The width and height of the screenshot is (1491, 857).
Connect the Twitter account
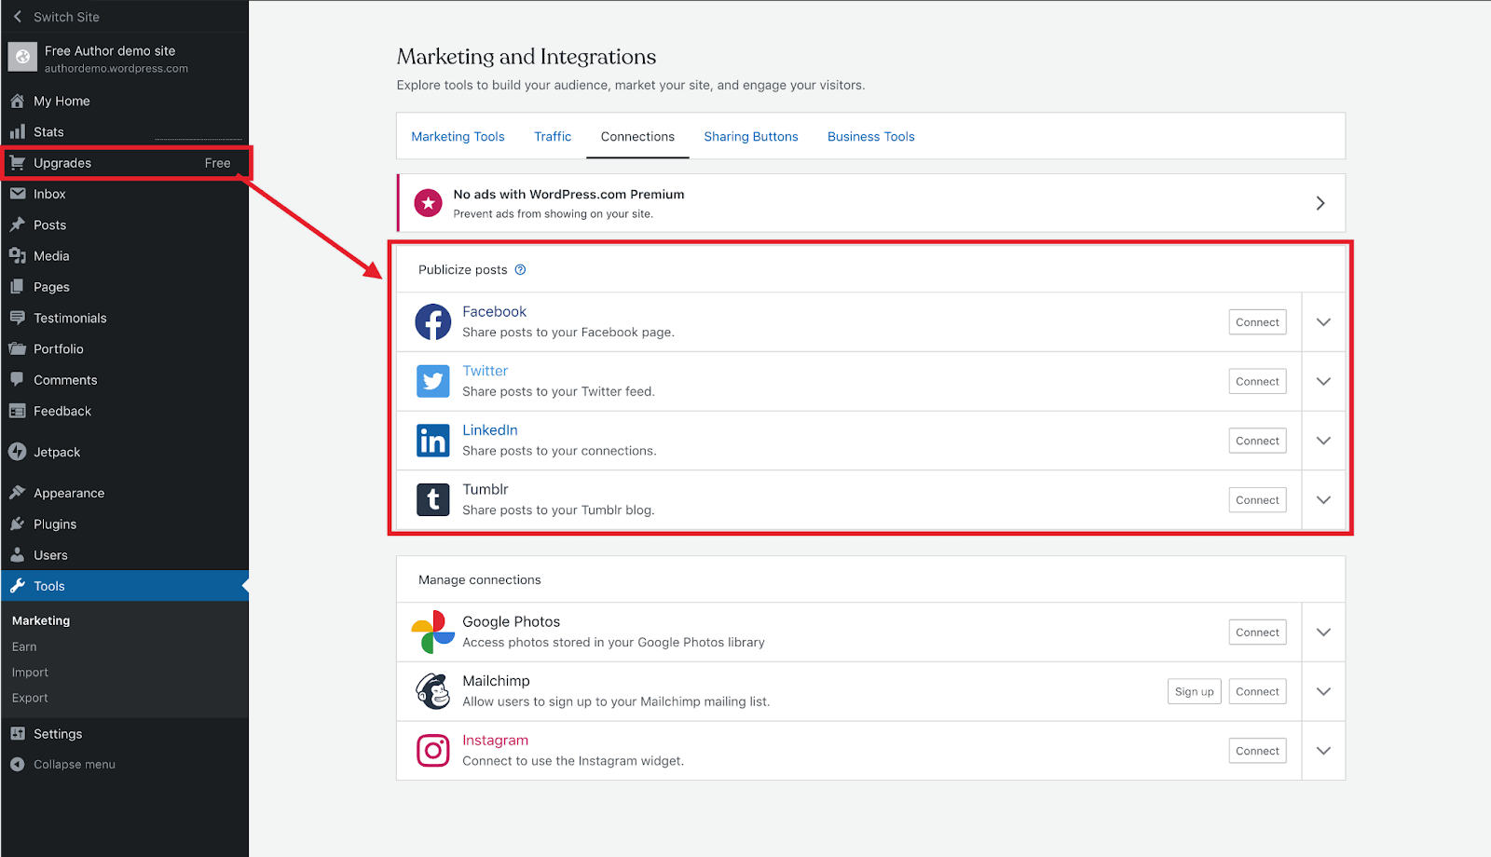click(1257, 381)
